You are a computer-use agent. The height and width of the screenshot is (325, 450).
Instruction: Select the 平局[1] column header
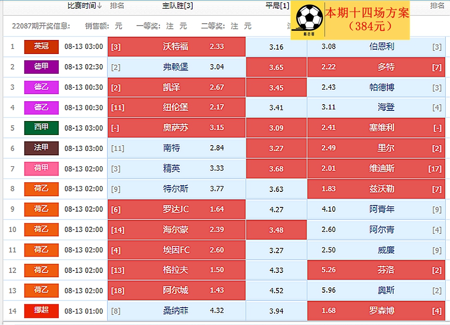[x=277, y=6]
